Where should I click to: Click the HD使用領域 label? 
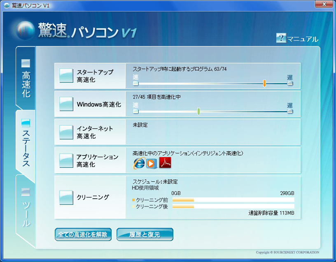click(x=145, y=188)
